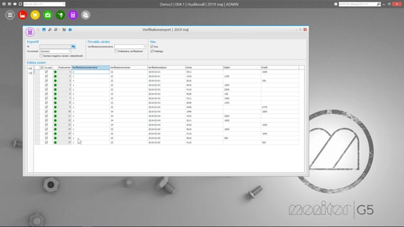Open the grey Global settings module icon
Screen dimensions: 404x227
click(86, 15)
